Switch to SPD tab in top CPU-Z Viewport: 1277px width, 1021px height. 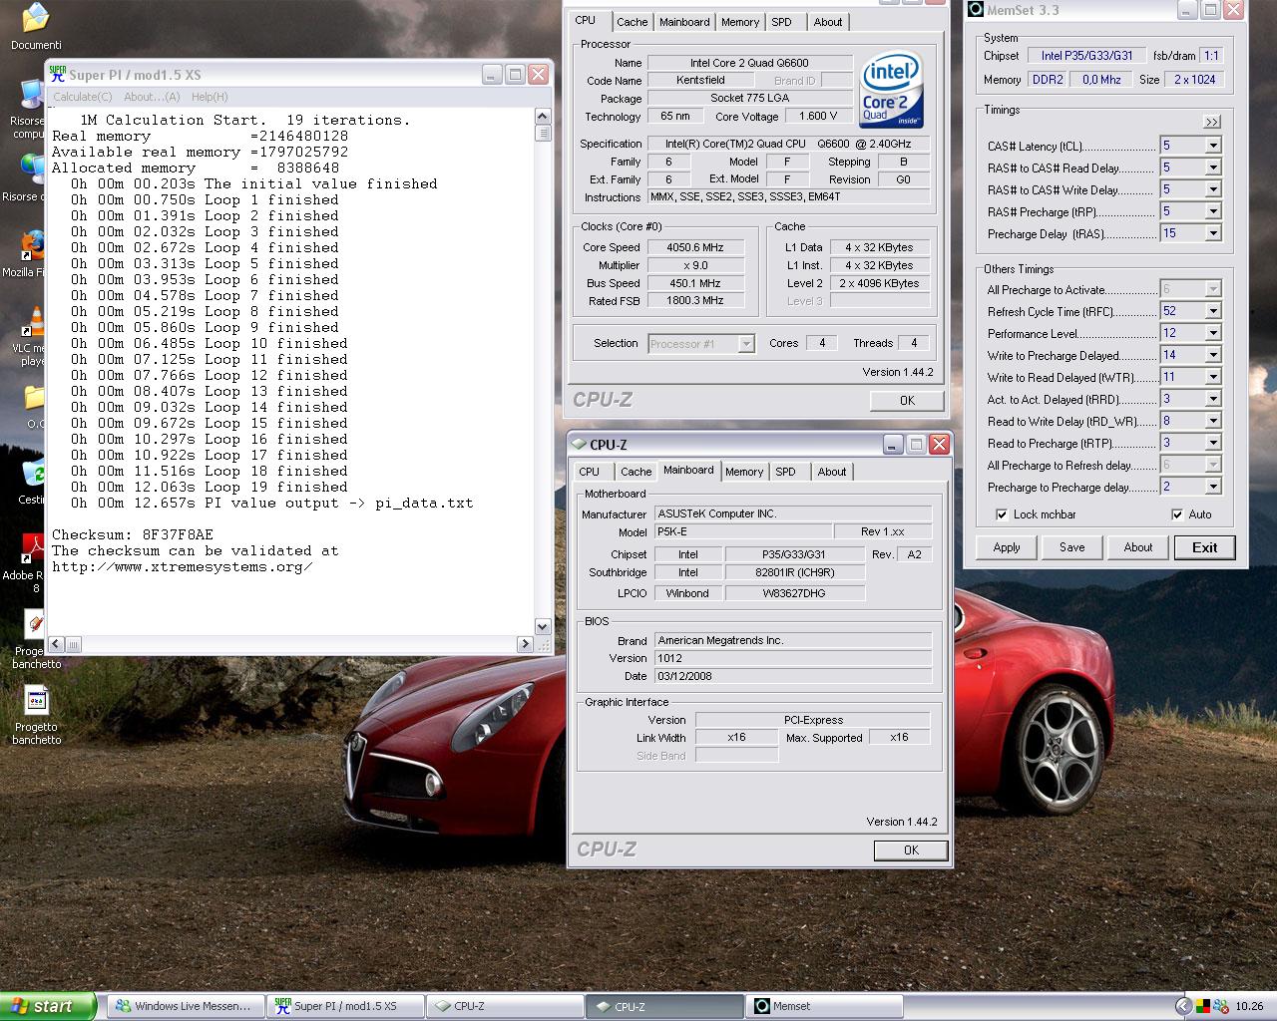[782, 22]
